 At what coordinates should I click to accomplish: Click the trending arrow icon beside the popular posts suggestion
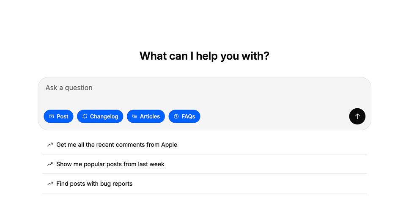click(x=50, y=164)
